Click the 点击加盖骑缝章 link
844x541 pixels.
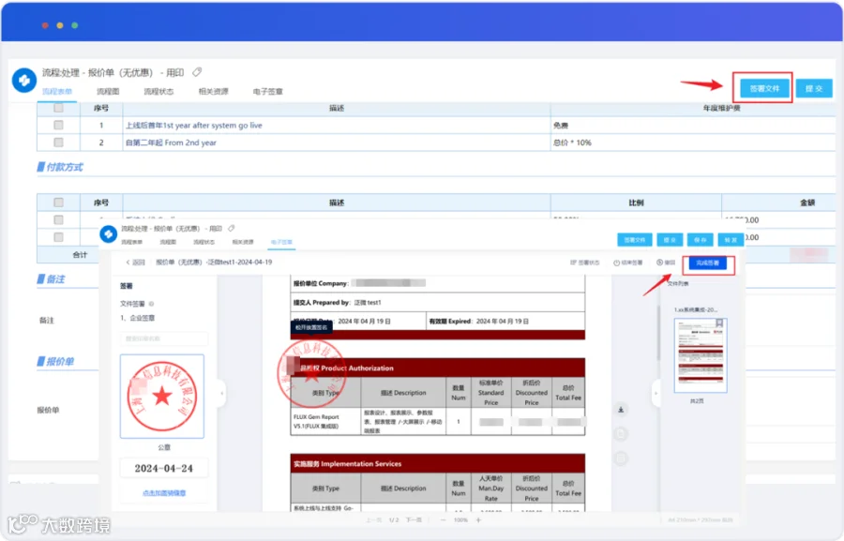pos(164,493)
